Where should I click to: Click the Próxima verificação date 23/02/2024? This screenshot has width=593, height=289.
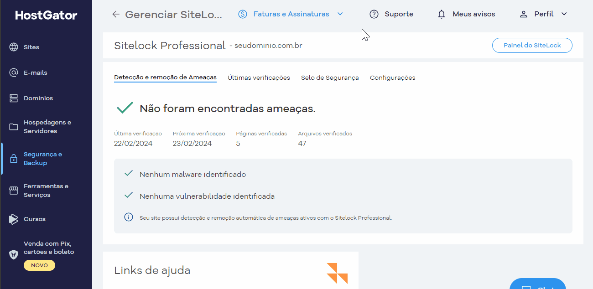[x=192, y=143]
